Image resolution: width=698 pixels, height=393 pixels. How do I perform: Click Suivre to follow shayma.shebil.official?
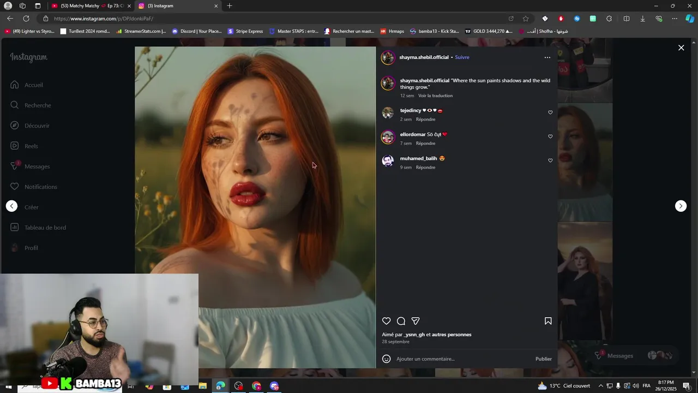click(462, 57)
